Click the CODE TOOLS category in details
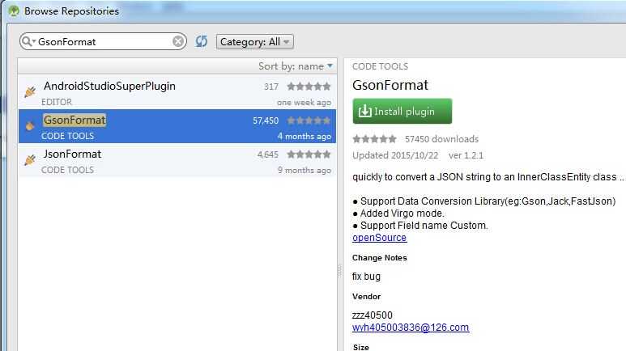626x351 pixels. (x=380, y=66)
